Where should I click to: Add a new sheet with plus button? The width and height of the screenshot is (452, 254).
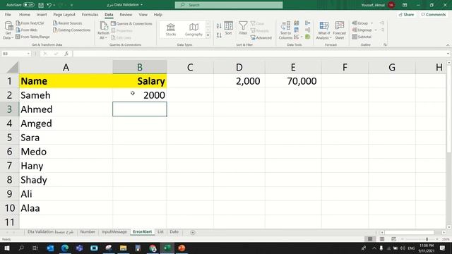pyautogui.click(x=193, y=232)
